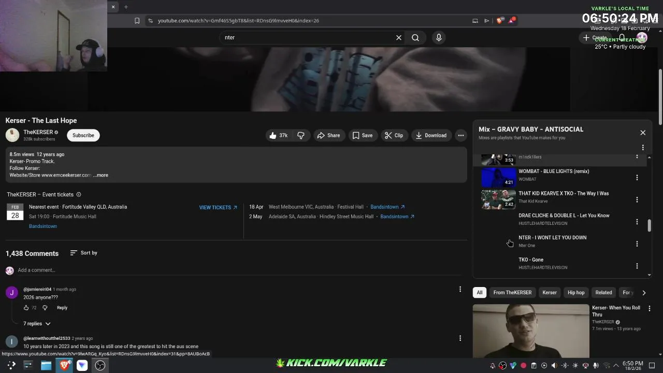Open options for THAT KID KEARVE row
The image size is (663, 373).
point(637,200)
